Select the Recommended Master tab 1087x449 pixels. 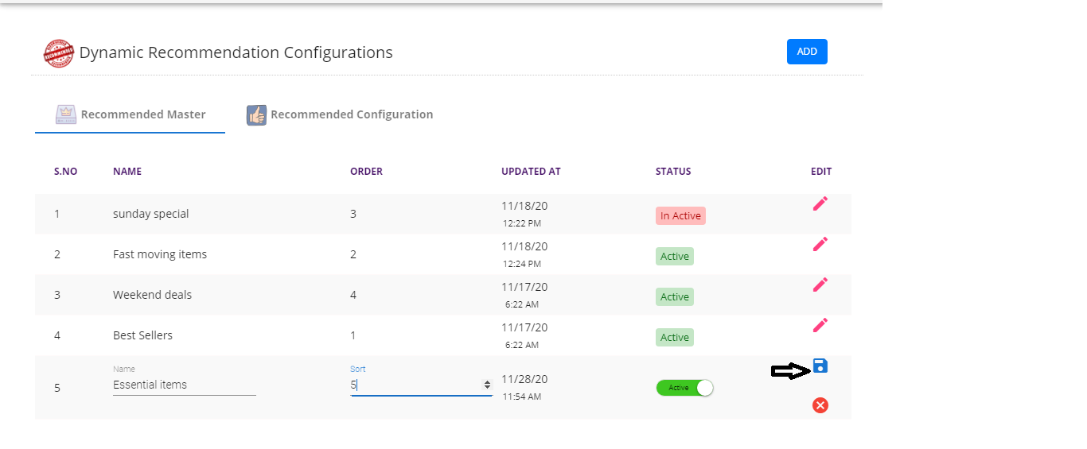click(x=142, y=114)
